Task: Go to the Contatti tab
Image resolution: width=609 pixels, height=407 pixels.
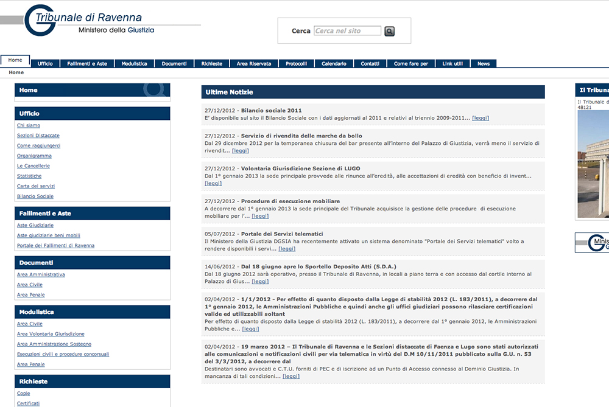Action: 370,64
